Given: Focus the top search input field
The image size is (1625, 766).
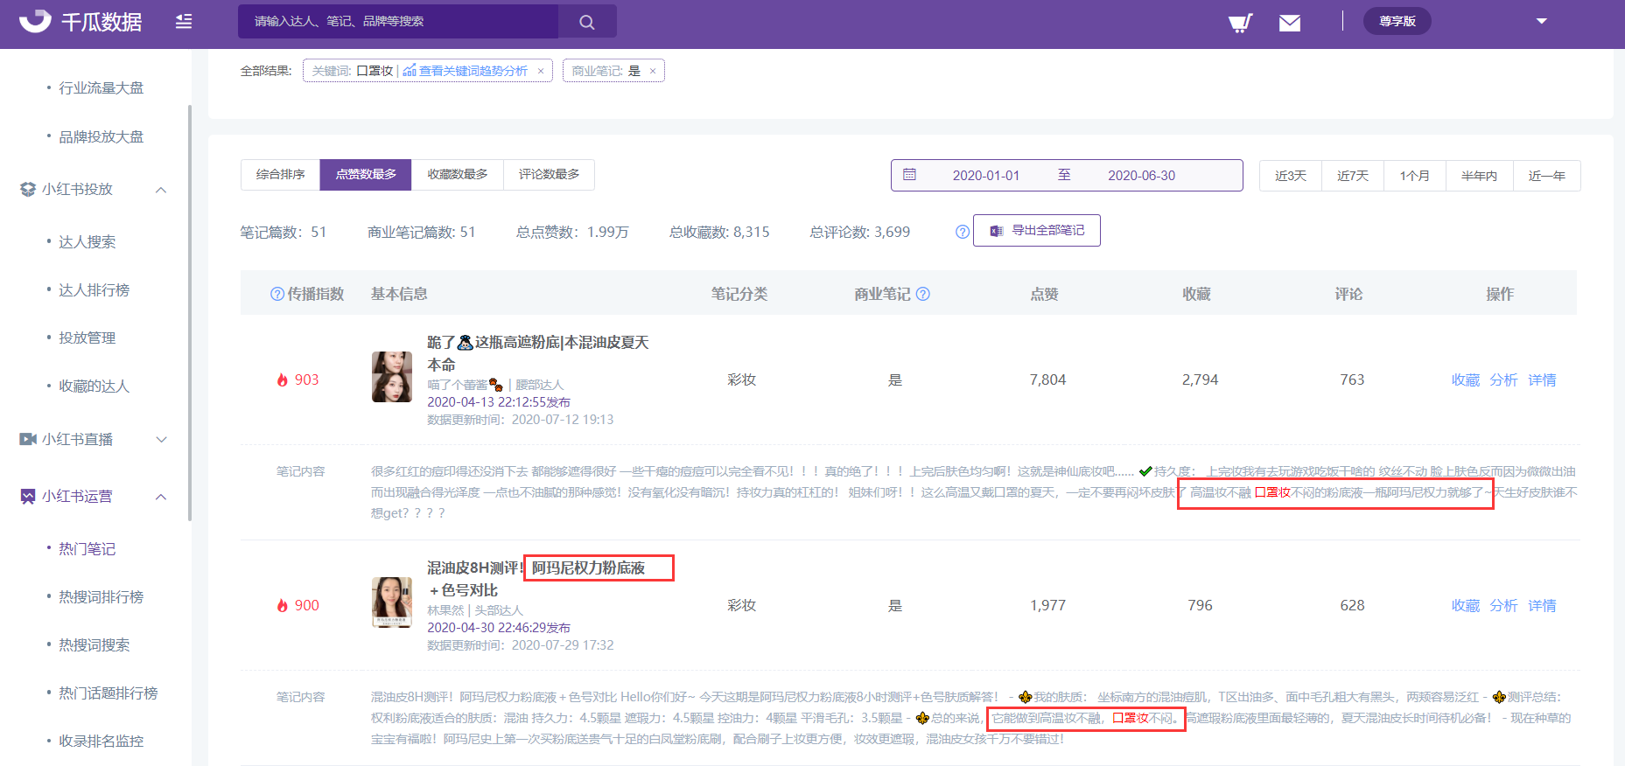Looking at the screenshot, I should tap(398, 21).
